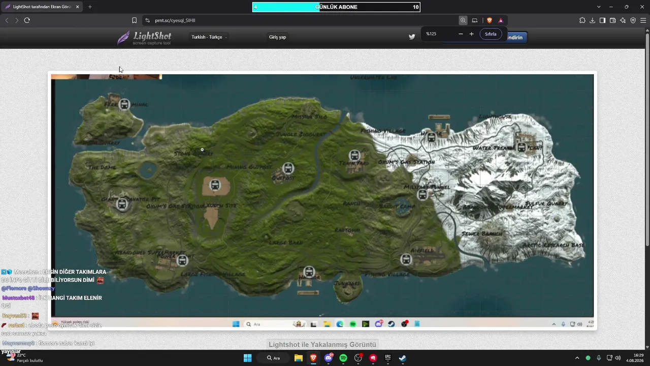Reload the prnt.sc page
Image resolution: width=650 pixels, height=366 pixels.
tap(27, 20)
